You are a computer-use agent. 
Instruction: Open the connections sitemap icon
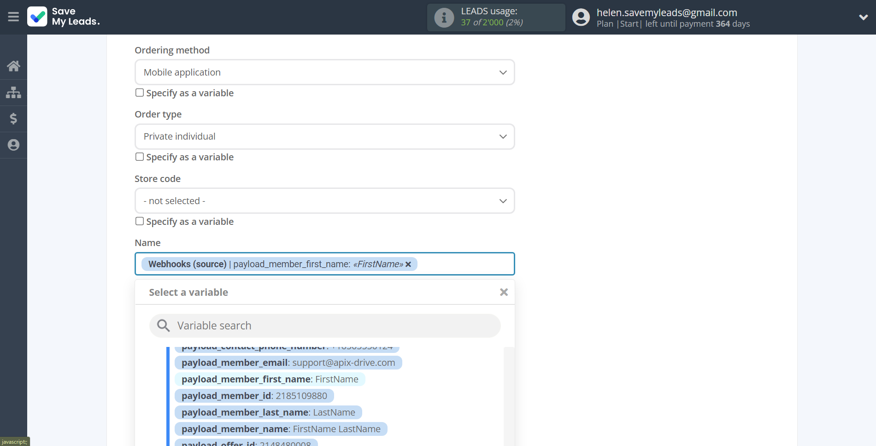click(x=13, y=93)
